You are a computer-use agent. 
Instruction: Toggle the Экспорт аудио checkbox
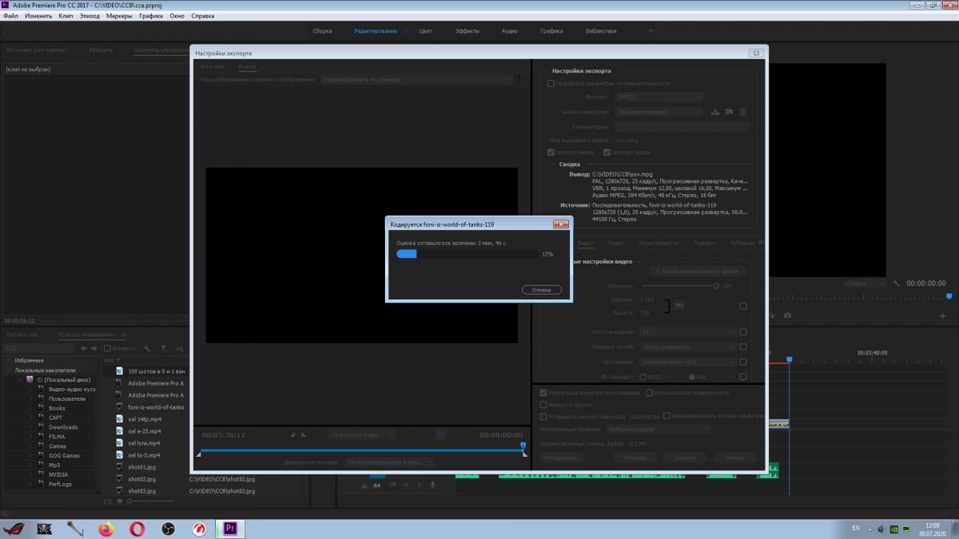click(607, 152)
